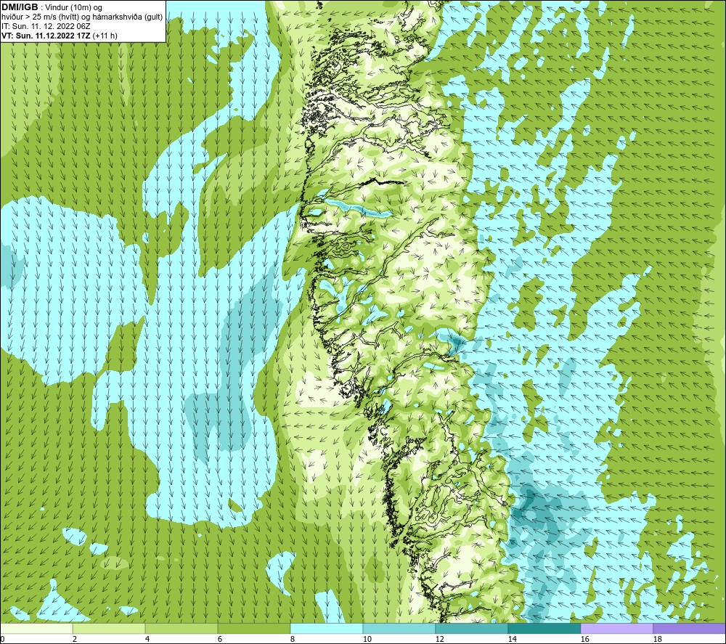This screenshot has width=726, height=644.
Task: Click the '18' label on the wind scale
Action: coord(657,640)
